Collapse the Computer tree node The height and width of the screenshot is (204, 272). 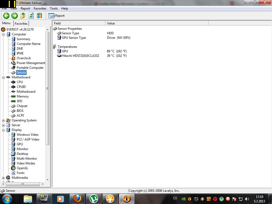pos(3,35)
